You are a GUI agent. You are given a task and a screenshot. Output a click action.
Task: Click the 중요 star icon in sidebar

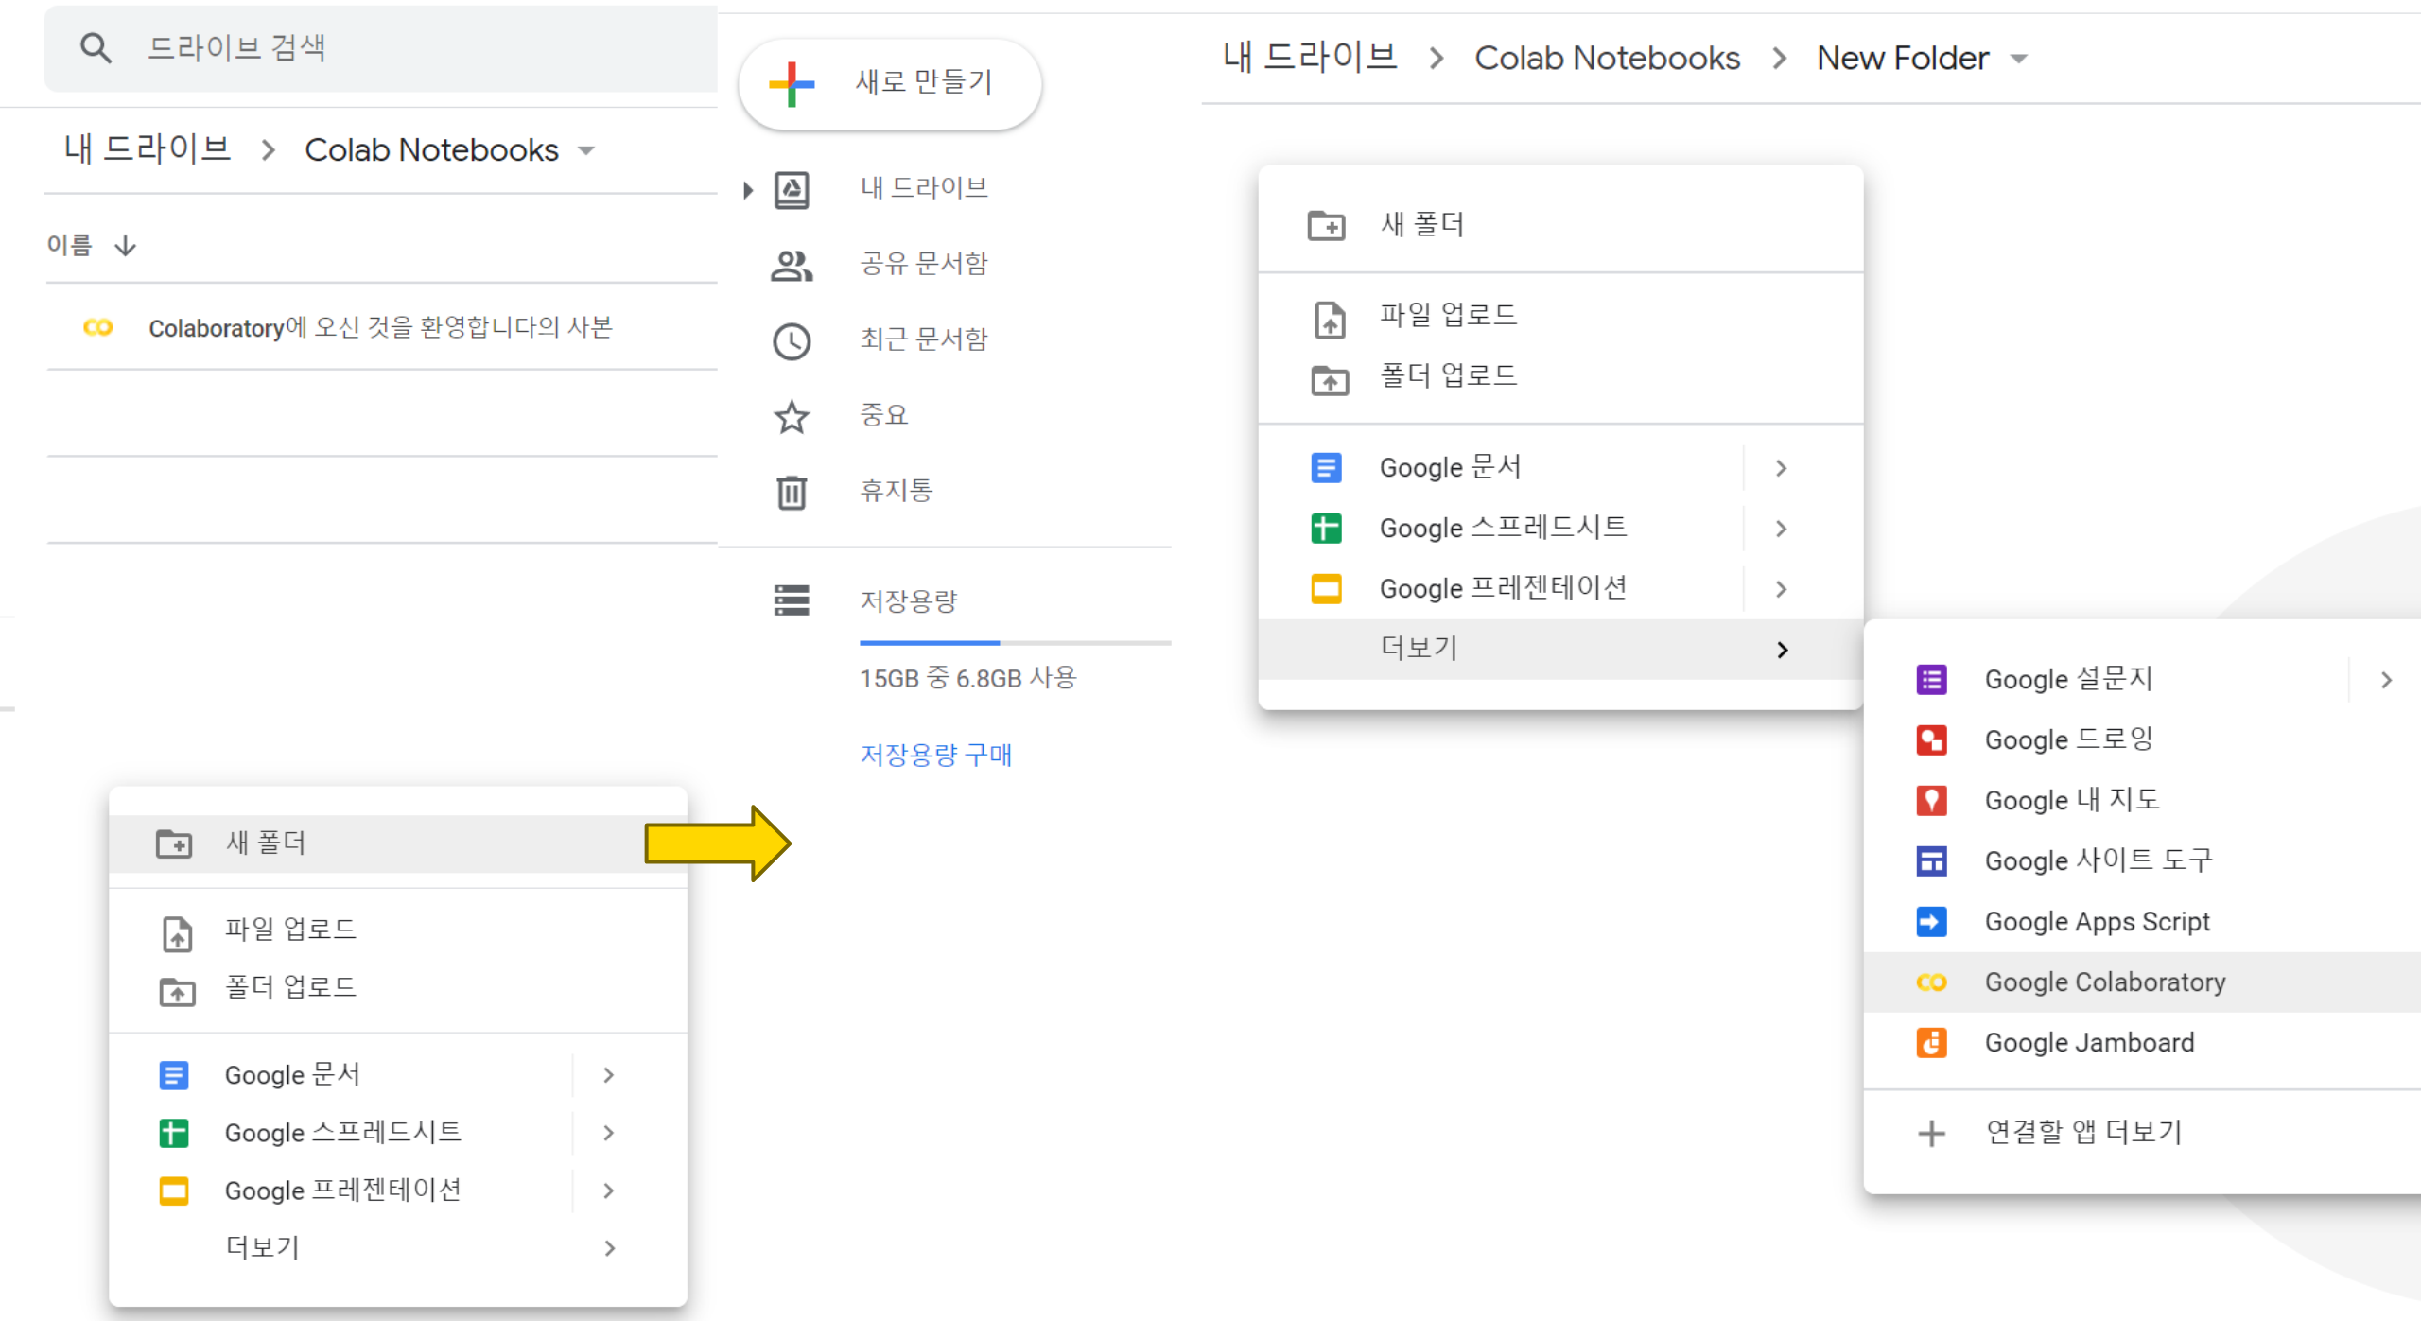pos(792,416)
